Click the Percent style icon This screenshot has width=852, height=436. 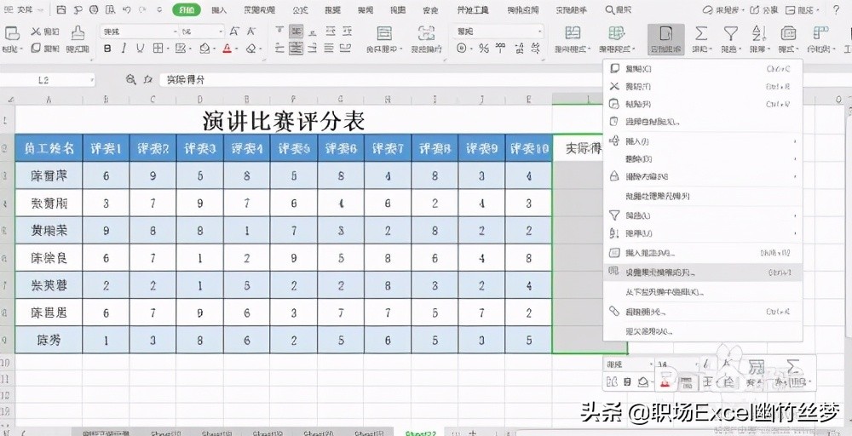pyautogui.click(x=484, y=49)
